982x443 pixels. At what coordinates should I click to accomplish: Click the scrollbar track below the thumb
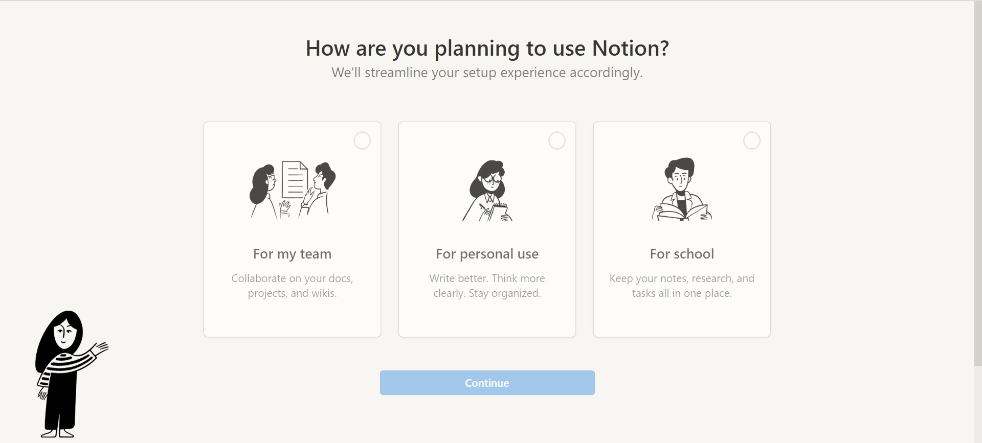978,404
